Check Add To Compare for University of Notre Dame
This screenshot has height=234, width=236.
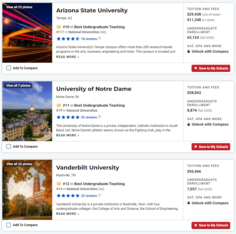(9, 146)
